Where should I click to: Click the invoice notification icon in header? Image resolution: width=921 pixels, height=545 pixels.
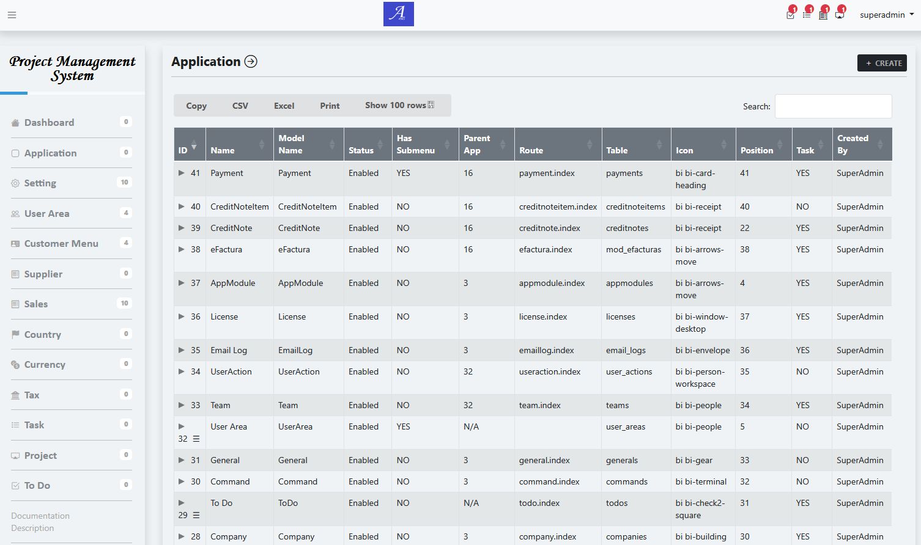pyautogui.click(x=823, y=15)
